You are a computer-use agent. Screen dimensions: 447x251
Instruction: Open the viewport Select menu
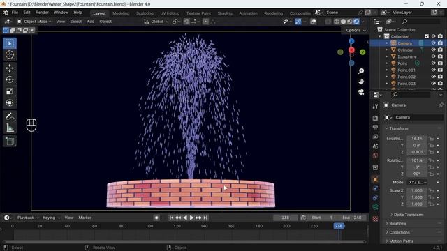click(76, 22)
